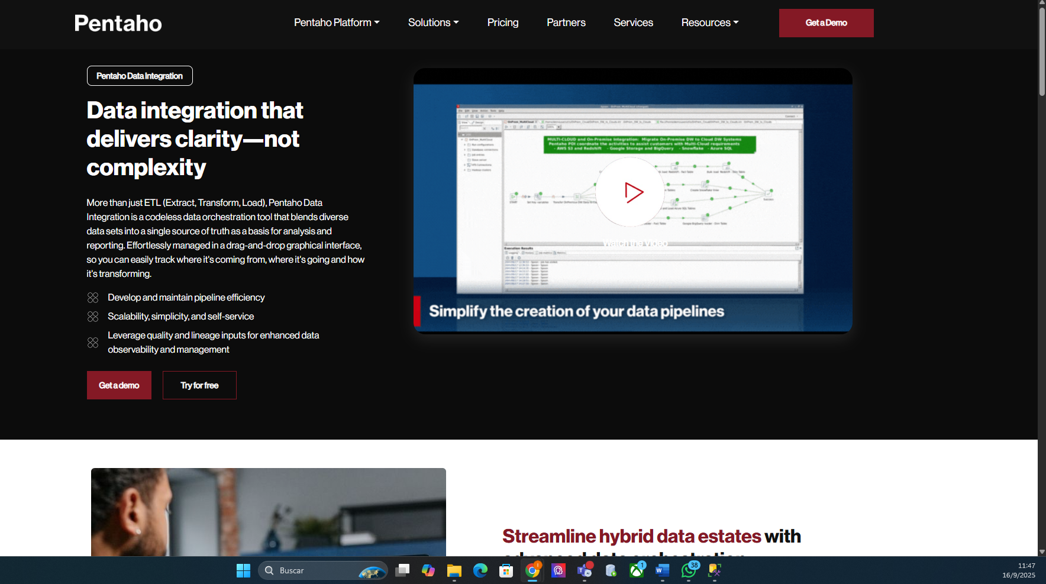Go to the Pricing page
This screenshot has width=1046, height=584.
tap(503, 22)
